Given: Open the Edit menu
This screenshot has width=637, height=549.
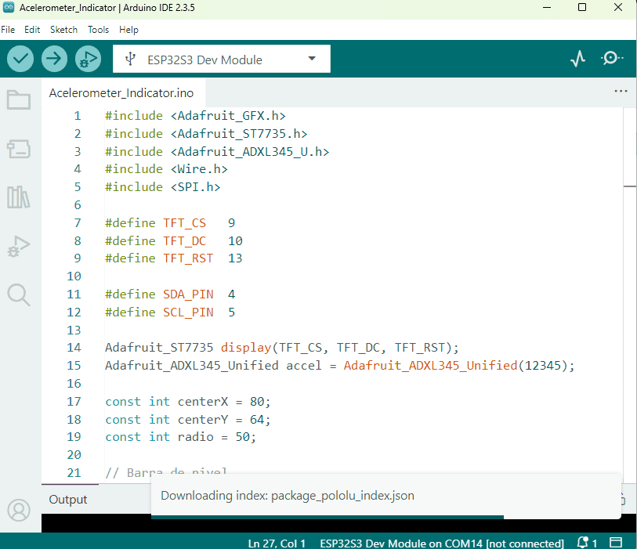Looking at the screenshot, I should (x=32, y=30).
